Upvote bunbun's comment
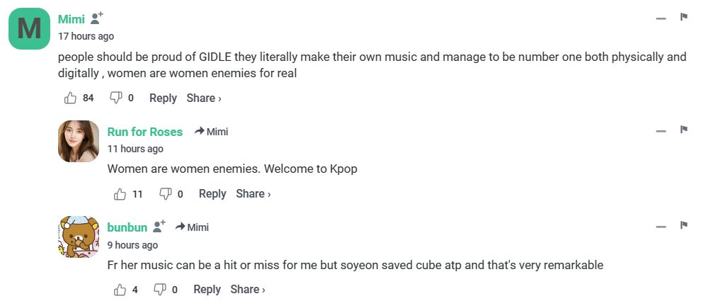Image resolution: width=703 pixels, height=301 pixels. [120, 289]
